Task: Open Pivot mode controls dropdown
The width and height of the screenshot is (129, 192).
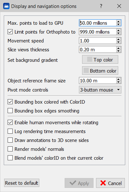Action: (x=100, y=90)
